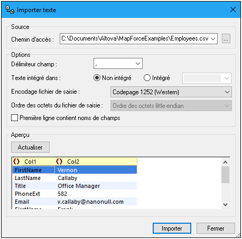Click the preview vertical scrollbar thumb
This screenshot has width=242, height=239.
pos(225,175)
